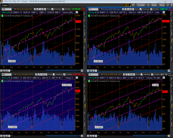The width and height of the screenshot is (173, 138).
Task: Open /ES symbol dropdown arrow
Action: click(x=100, y=9)
